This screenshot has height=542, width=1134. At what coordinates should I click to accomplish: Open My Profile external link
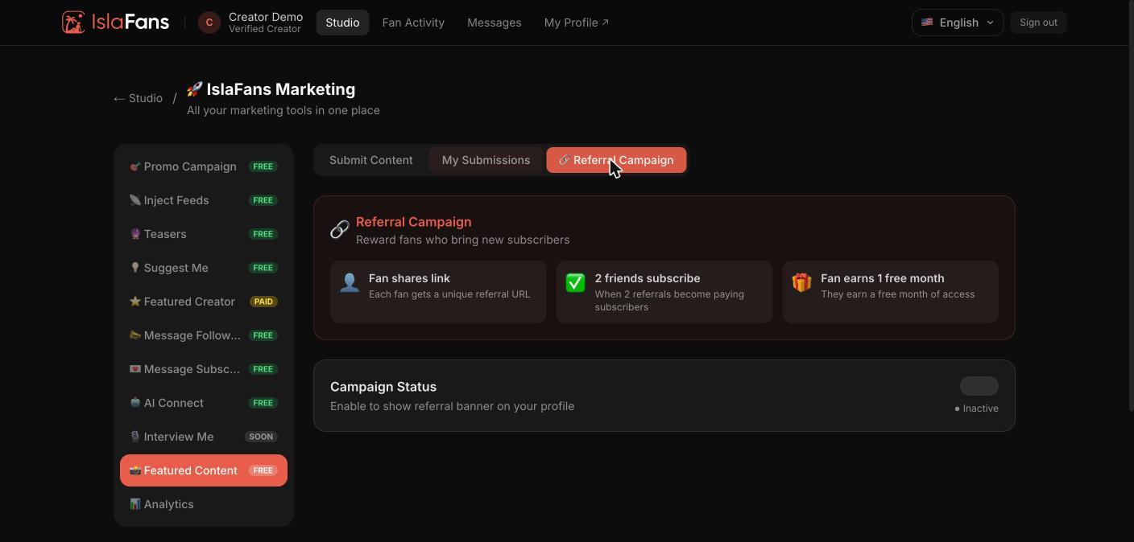(x=577, y=23)
